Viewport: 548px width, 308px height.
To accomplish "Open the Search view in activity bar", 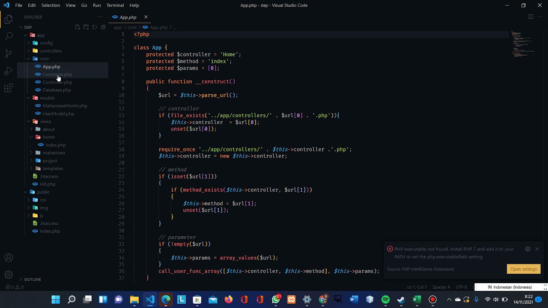I will 9,36.
